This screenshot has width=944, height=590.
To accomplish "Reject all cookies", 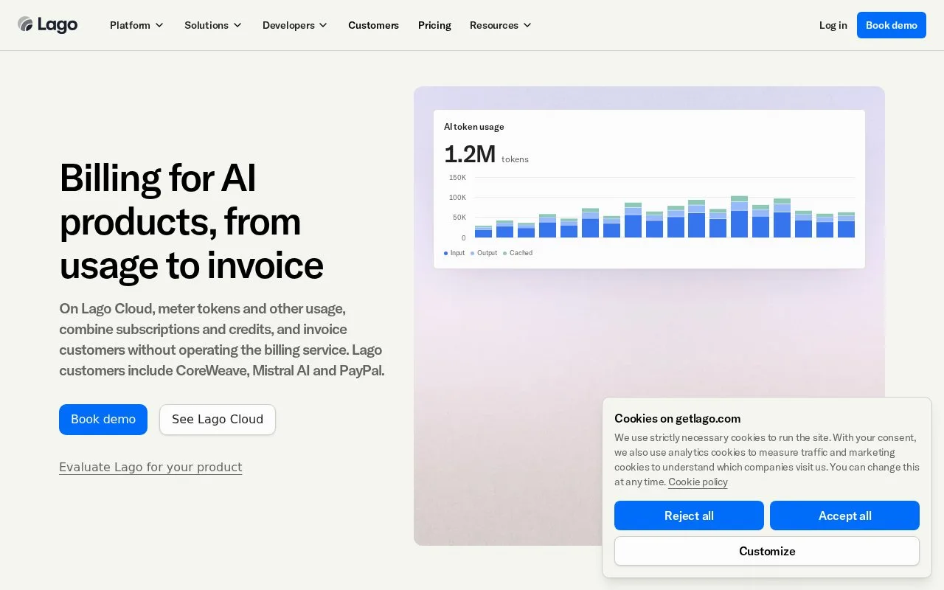I will (x=689, y=516).
